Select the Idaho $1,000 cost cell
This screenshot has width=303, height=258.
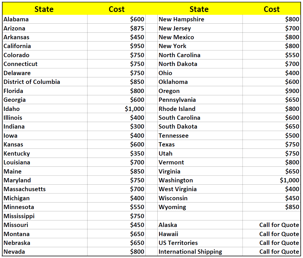click(116, 109)
